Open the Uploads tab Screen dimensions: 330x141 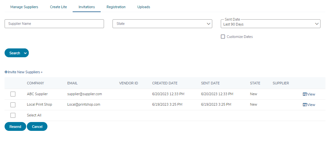(x=144, y=7)
